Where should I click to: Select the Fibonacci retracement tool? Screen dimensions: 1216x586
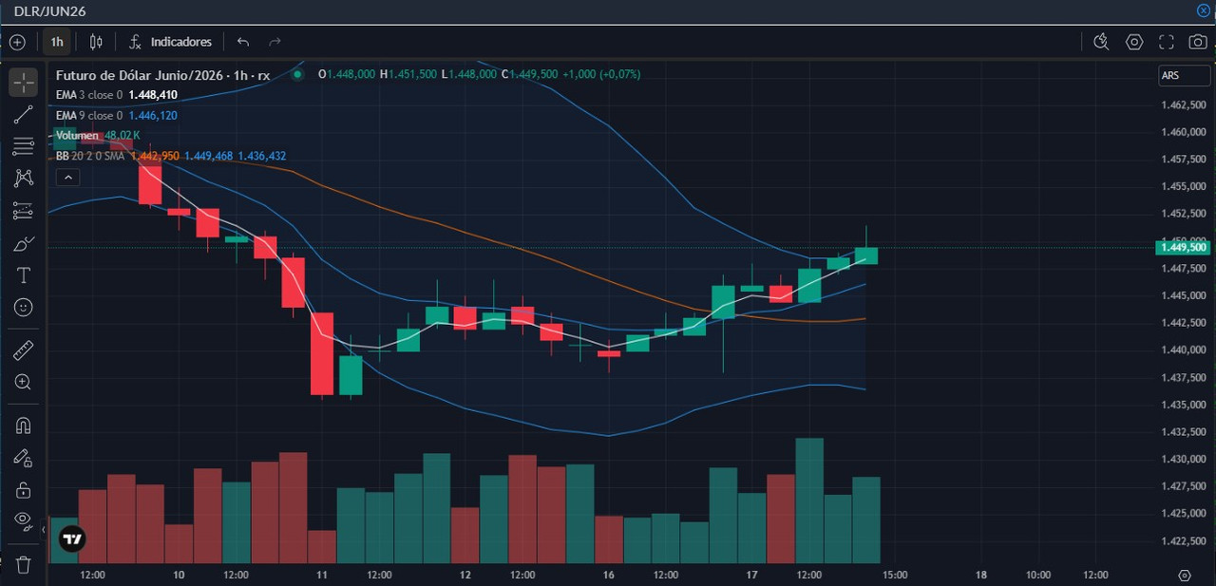pos(24,146)
